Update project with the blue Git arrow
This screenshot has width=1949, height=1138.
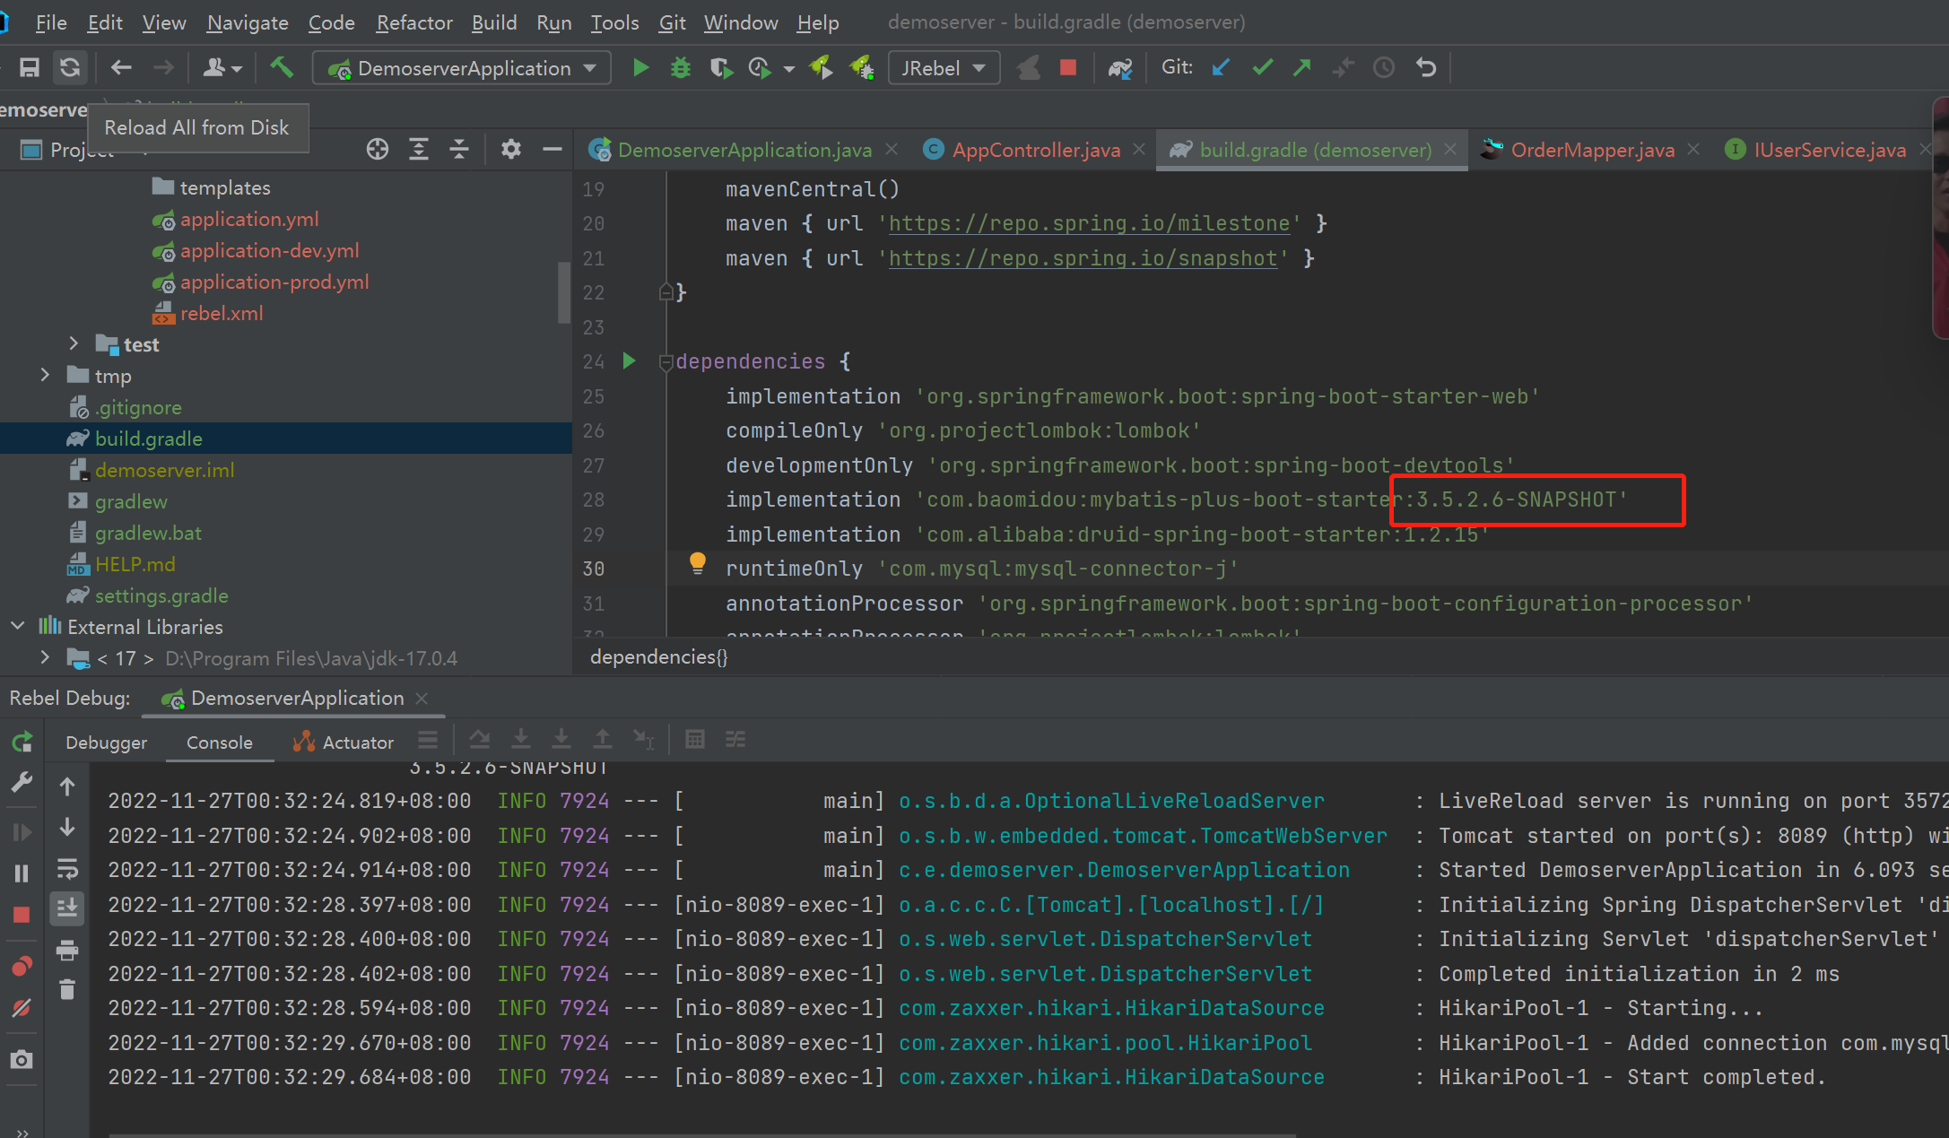[1220, 67]
